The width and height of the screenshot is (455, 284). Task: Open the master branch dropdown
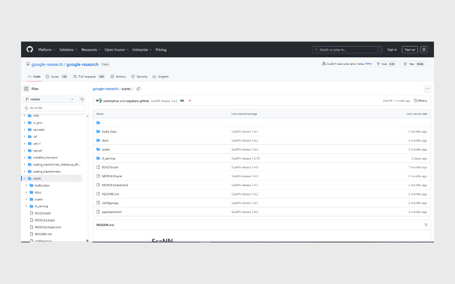[49, 99]
